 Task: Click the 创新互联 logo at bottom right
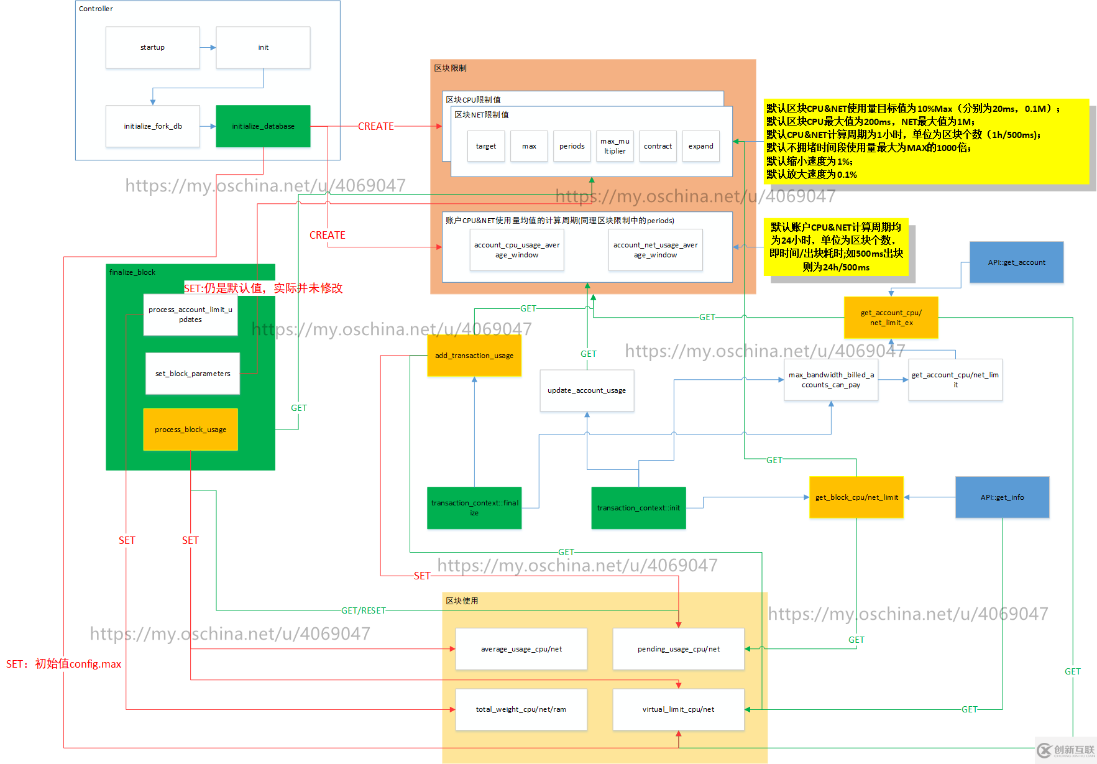[1064, 750]
